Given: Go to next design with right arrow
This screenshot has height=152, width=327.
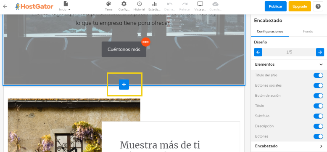Looking at the screenshot, I should click(x=320, y=52).
